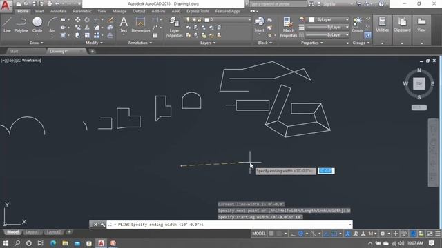The width and height of the screenshot is (442, 248).
Task: Select the Scale tool in Modify panel
Action: click(87, 35)
